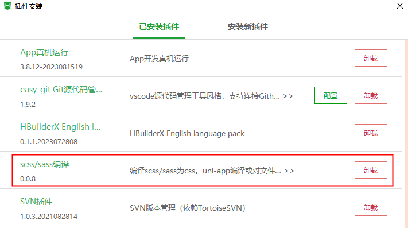
Task: Click description vscode源代码管理工具风格
Action: (205, 96)
